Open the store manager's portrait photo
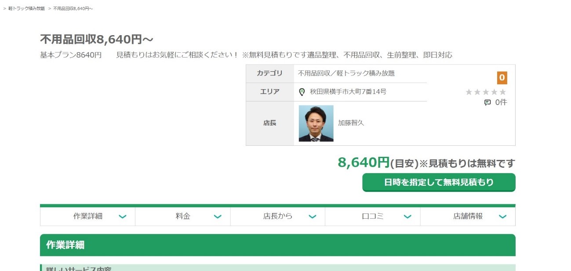The width and height of the screenshot is (571, 271). [x=316, y=123]
